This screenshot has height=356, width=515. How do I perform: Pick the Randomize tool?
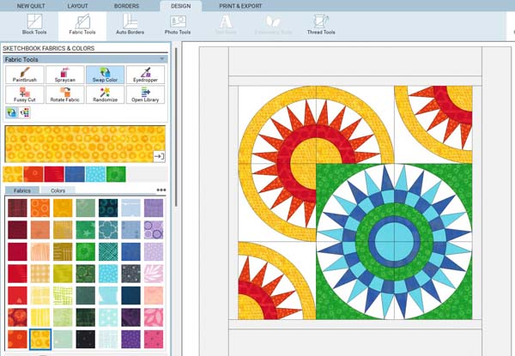click(105, 94)
